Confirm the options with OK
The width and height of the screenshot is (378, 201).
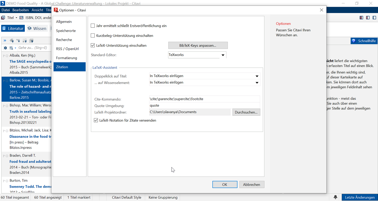(225, 184)
